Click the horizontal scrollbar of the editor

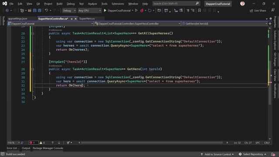coord(152,143)
